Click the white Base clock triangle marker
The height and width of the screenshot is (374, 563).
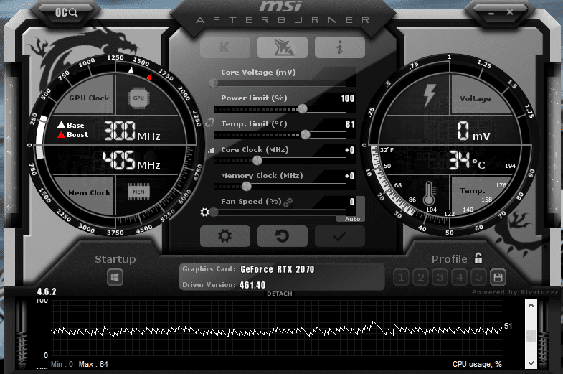[131, 70]
